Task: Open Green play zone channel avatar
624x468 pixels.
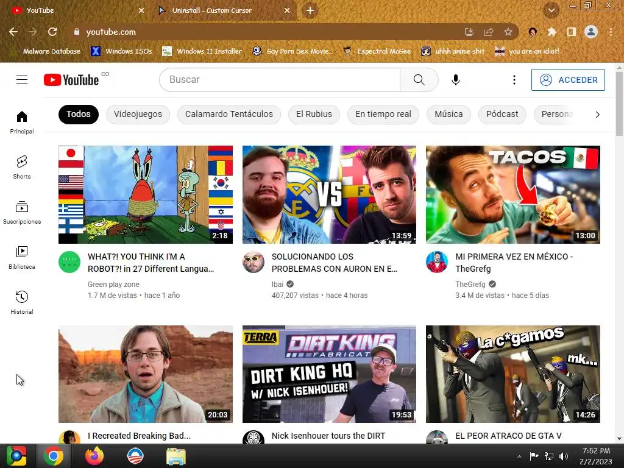Action: (69, 262)
